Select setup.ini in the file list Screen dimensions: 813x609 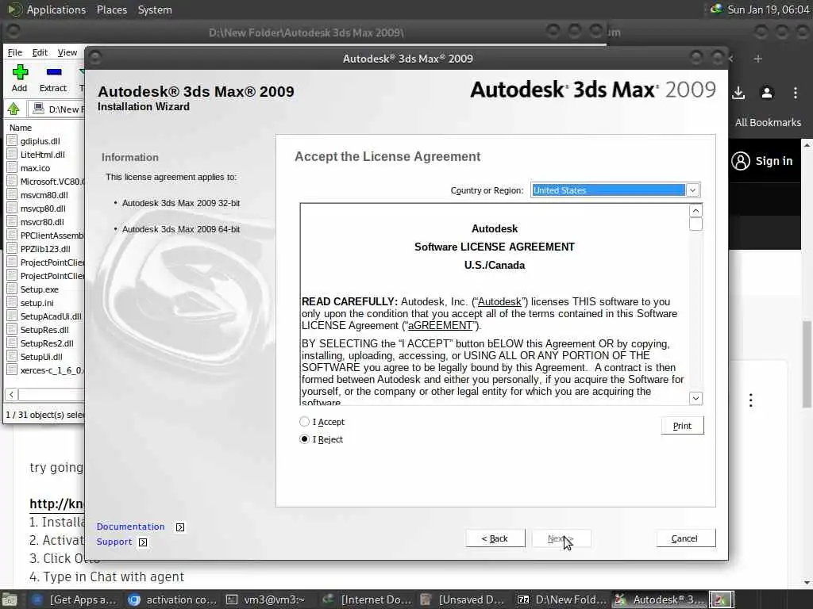click(37, 302)
